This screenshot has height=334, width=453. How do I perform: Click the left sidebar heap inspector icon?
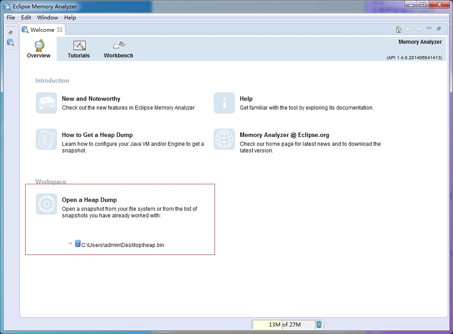coord(11,42)
